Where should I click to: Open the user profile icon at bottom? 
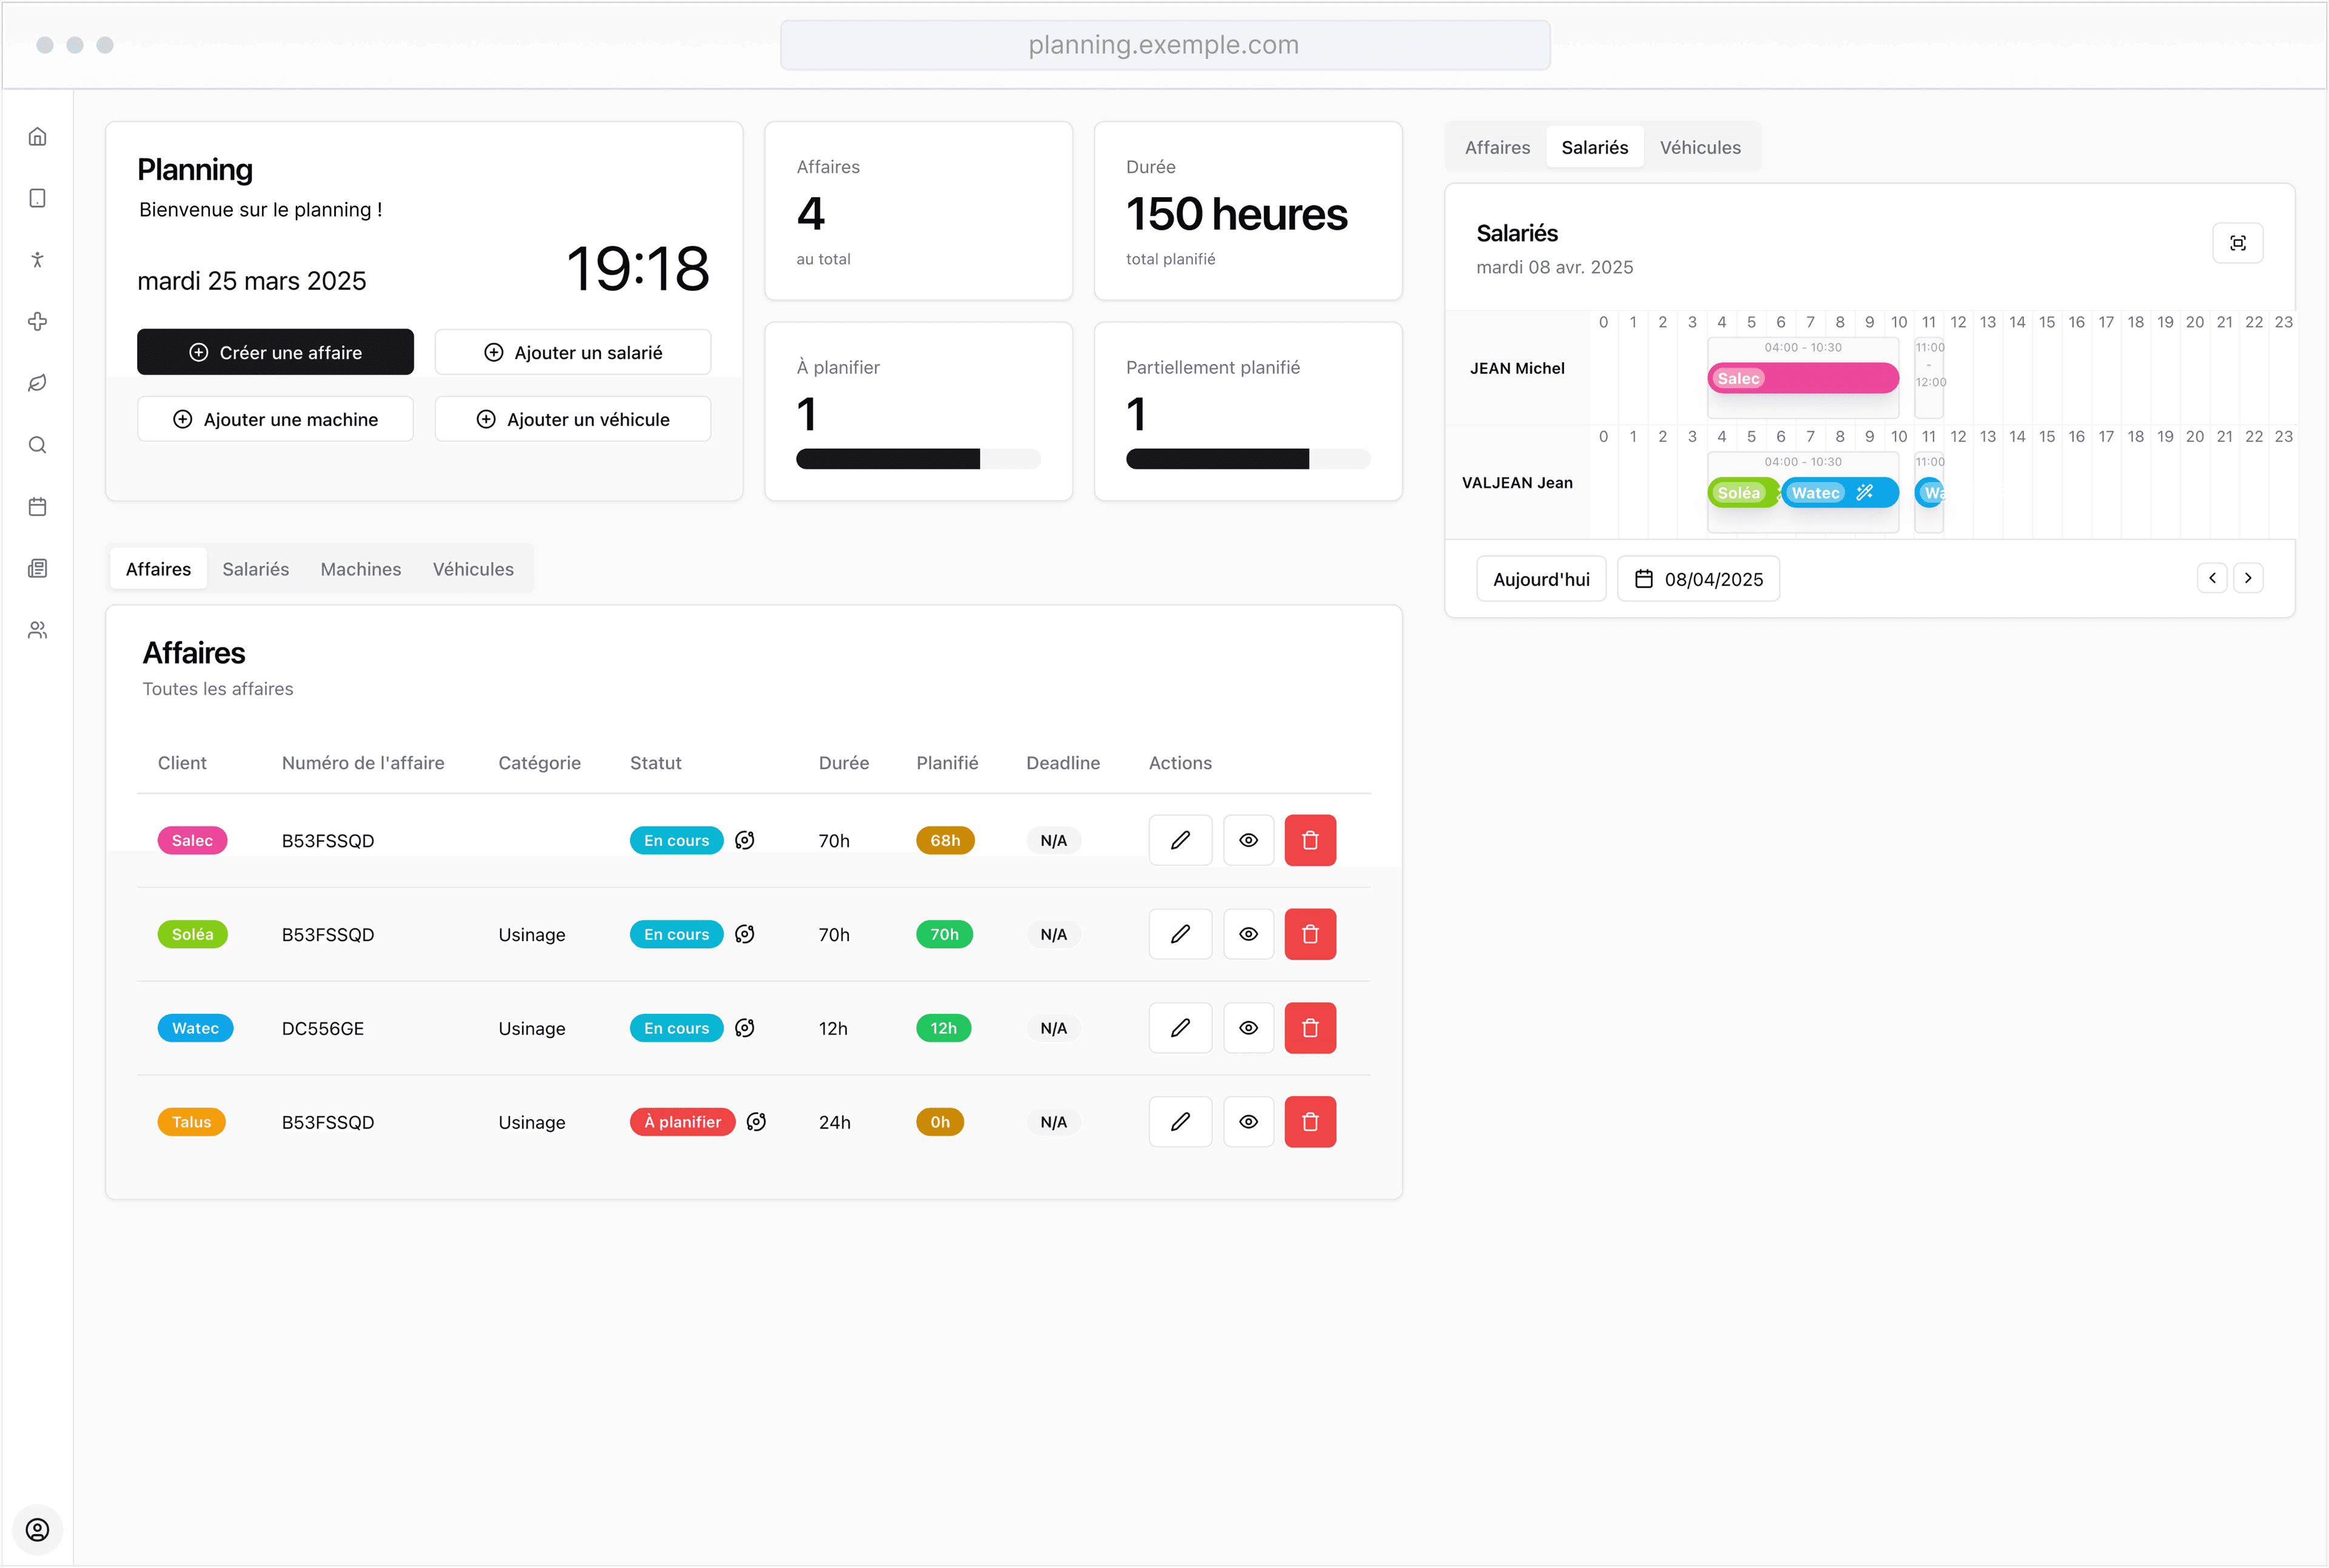click(x=37, y=1530)
